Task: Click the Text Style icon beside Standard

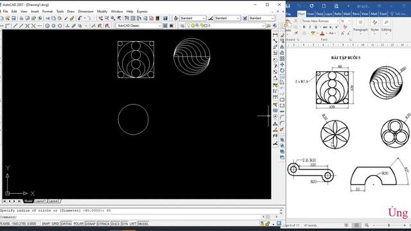Action: pos(176,19)
